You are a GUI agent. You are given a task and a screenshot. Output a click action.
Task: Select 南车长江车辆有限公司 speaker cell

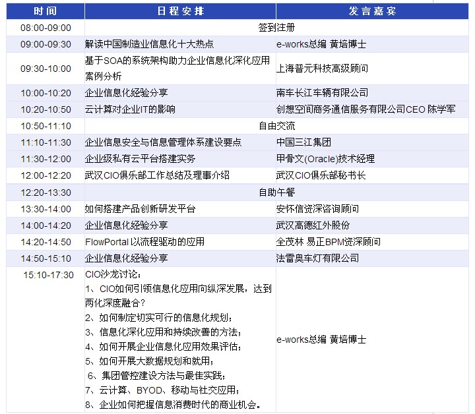(322, 93)
